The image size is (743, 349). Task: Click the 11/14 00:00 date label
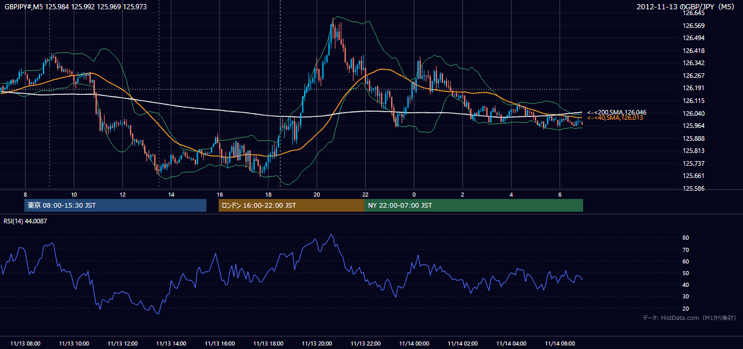click(x=414, y=344)
